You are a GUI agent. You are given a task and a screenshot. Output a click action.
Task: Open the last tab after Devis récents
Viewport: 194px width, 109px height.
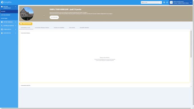tap(84, 28)
